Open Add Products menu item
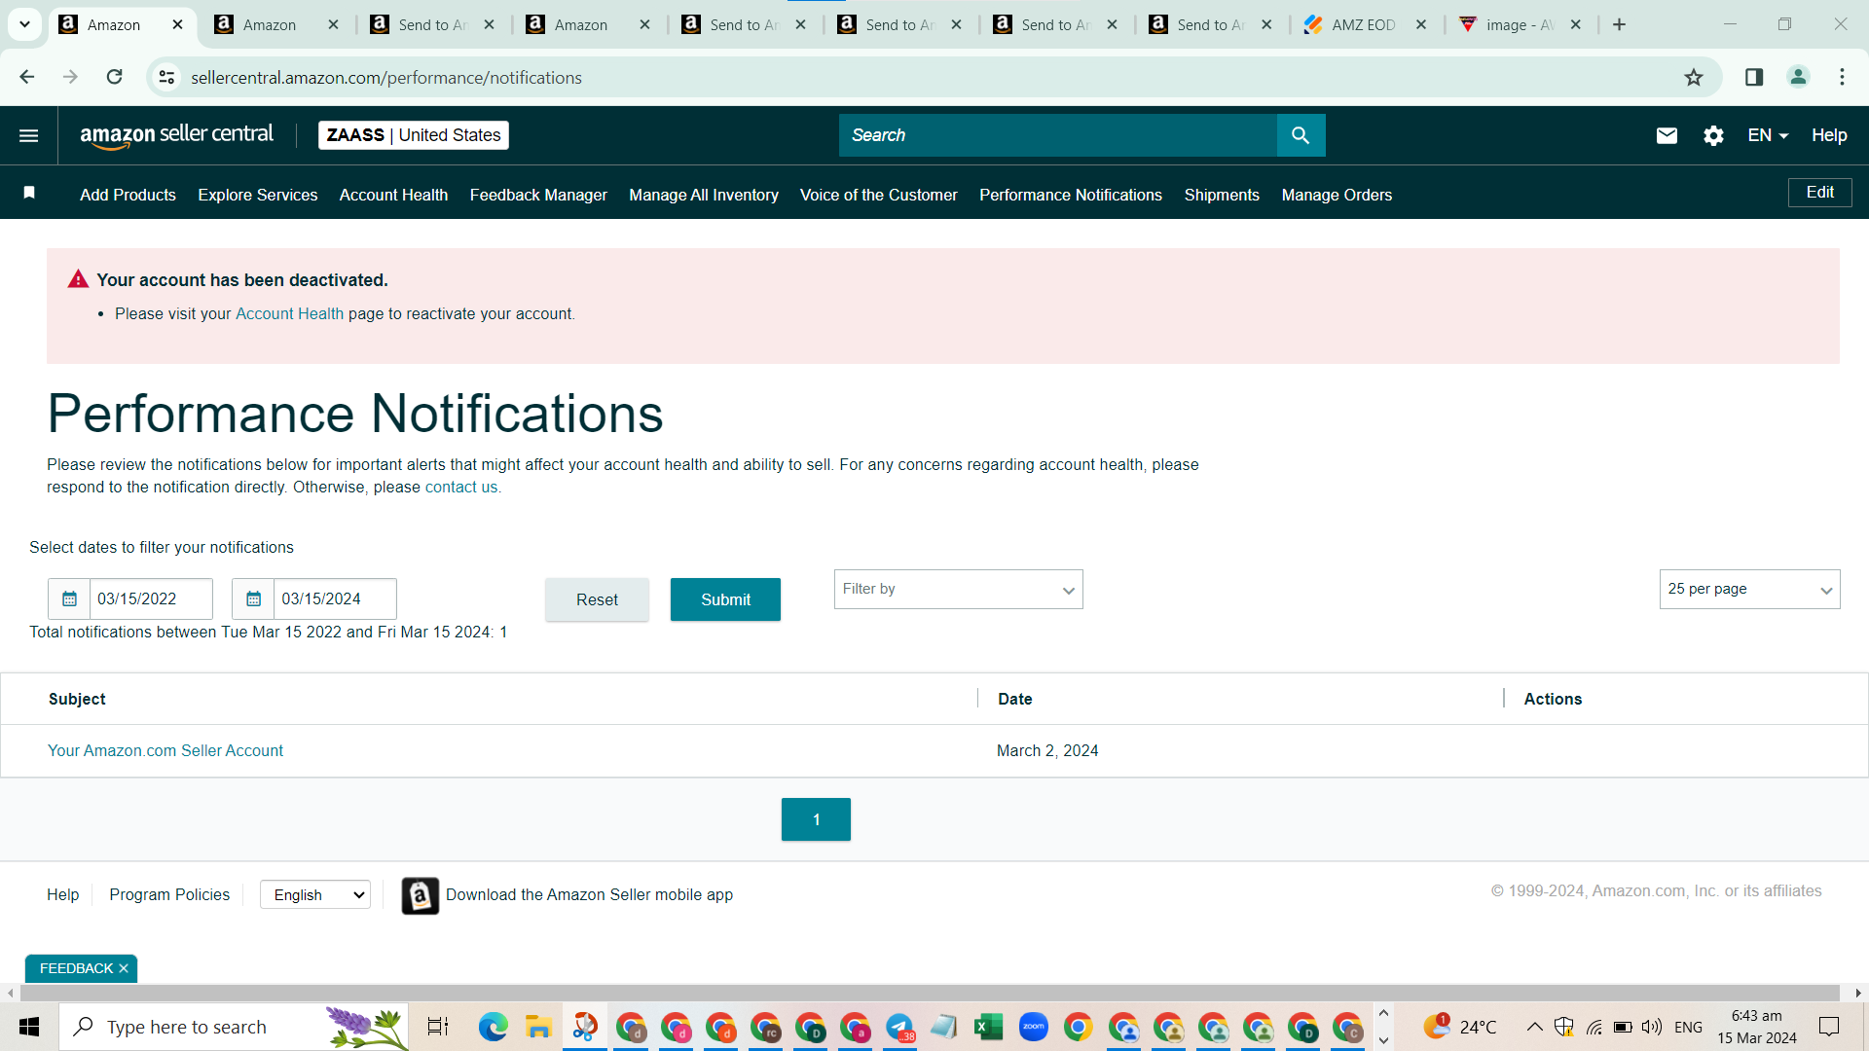The image size is (1869, 1051). (x=128, y=195)
